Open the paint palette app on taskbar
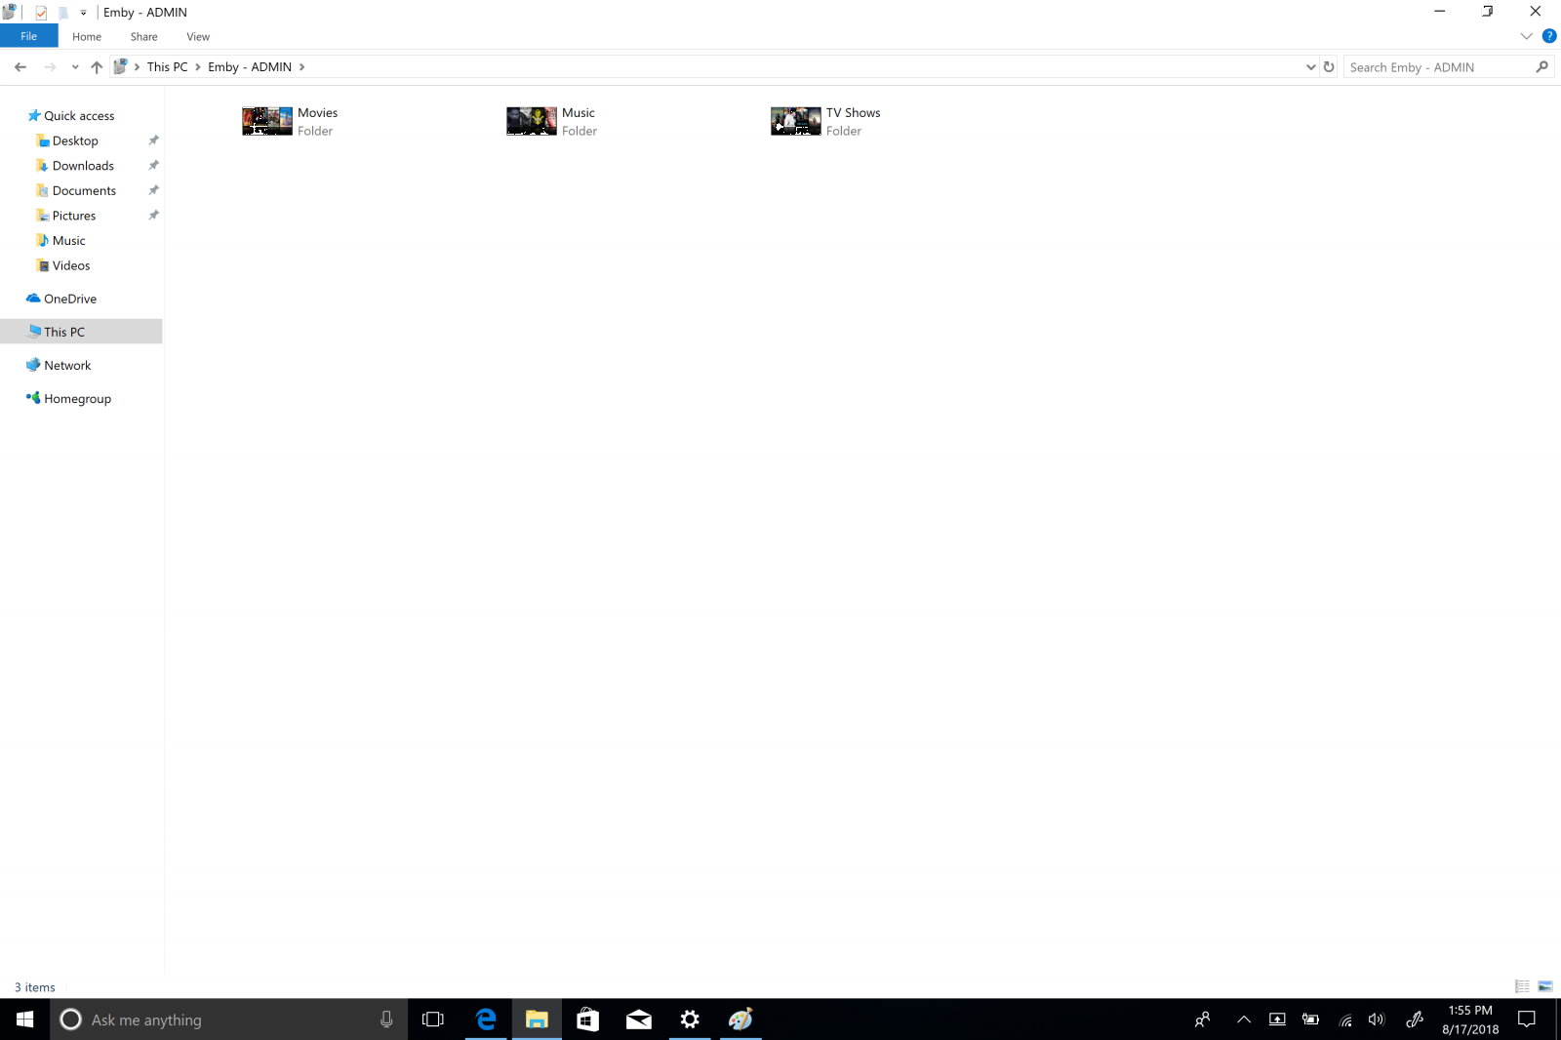 coord(740,1020)
